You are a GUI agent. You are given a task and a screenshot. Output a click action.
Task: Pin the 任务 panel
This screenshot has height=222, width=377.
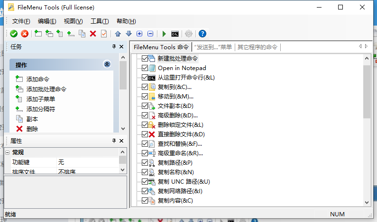tap(114, 46)
